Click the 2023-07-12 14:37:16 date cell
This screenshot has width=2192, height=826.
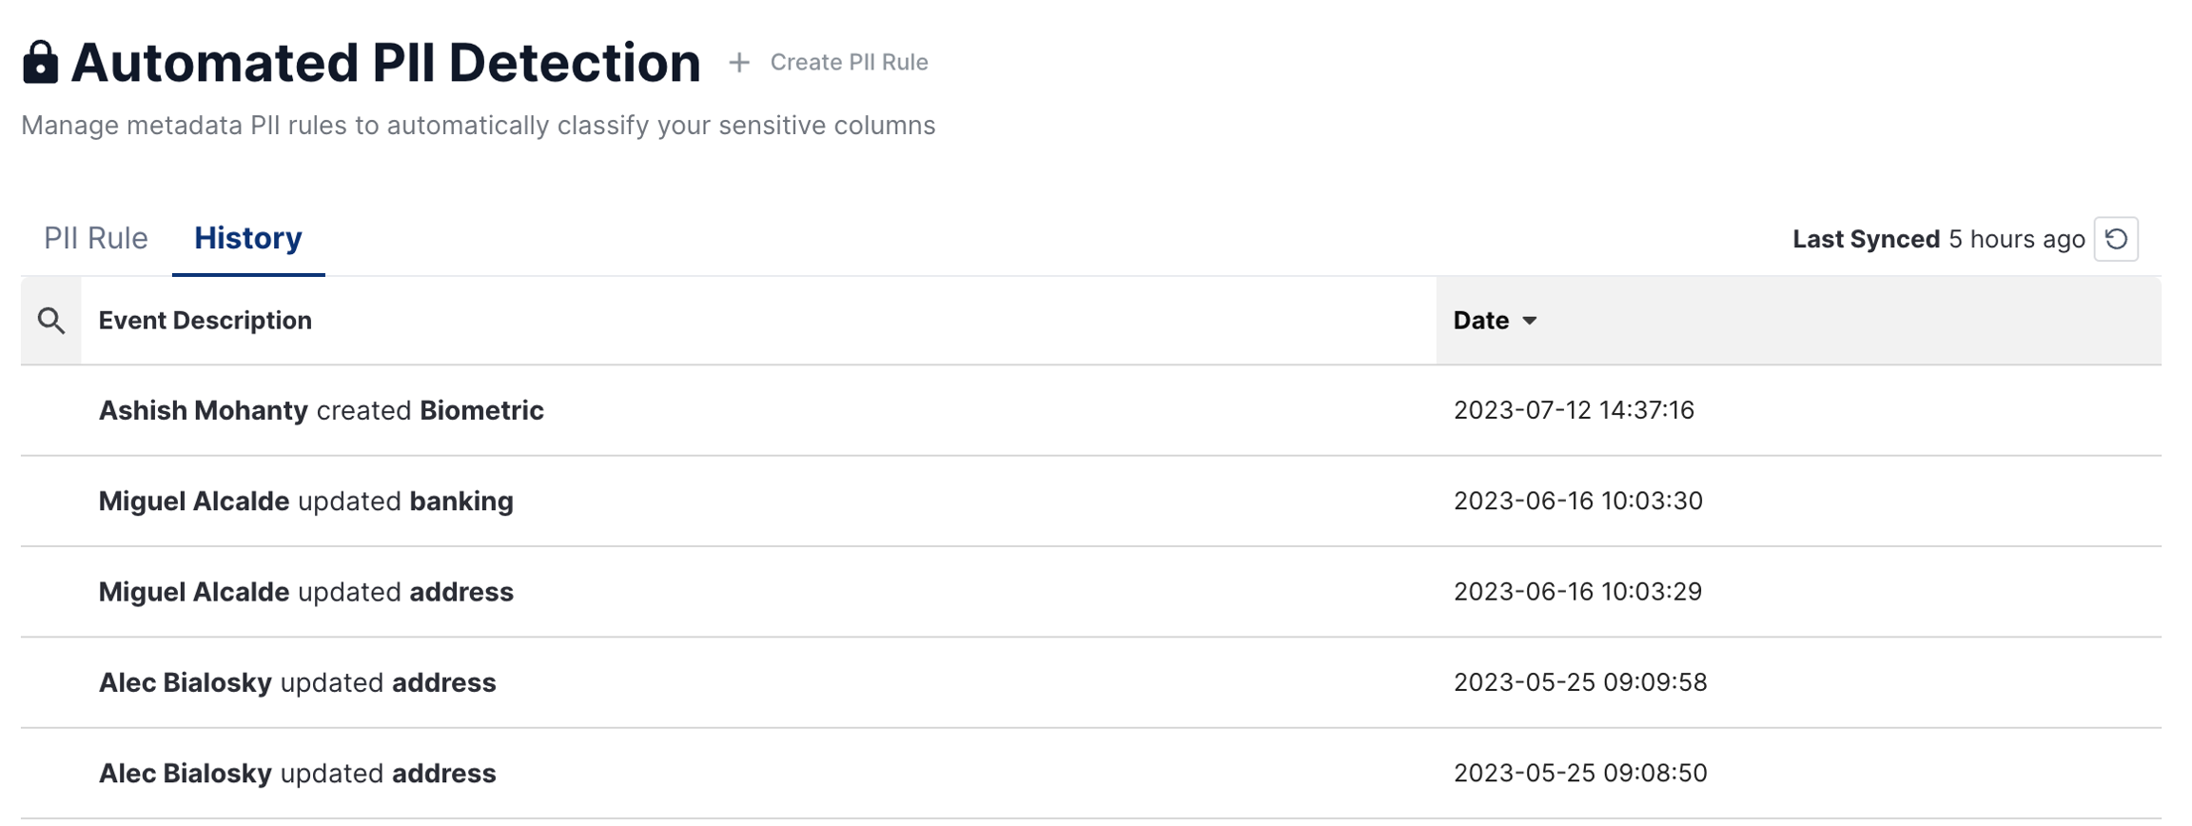point(1574,410)
